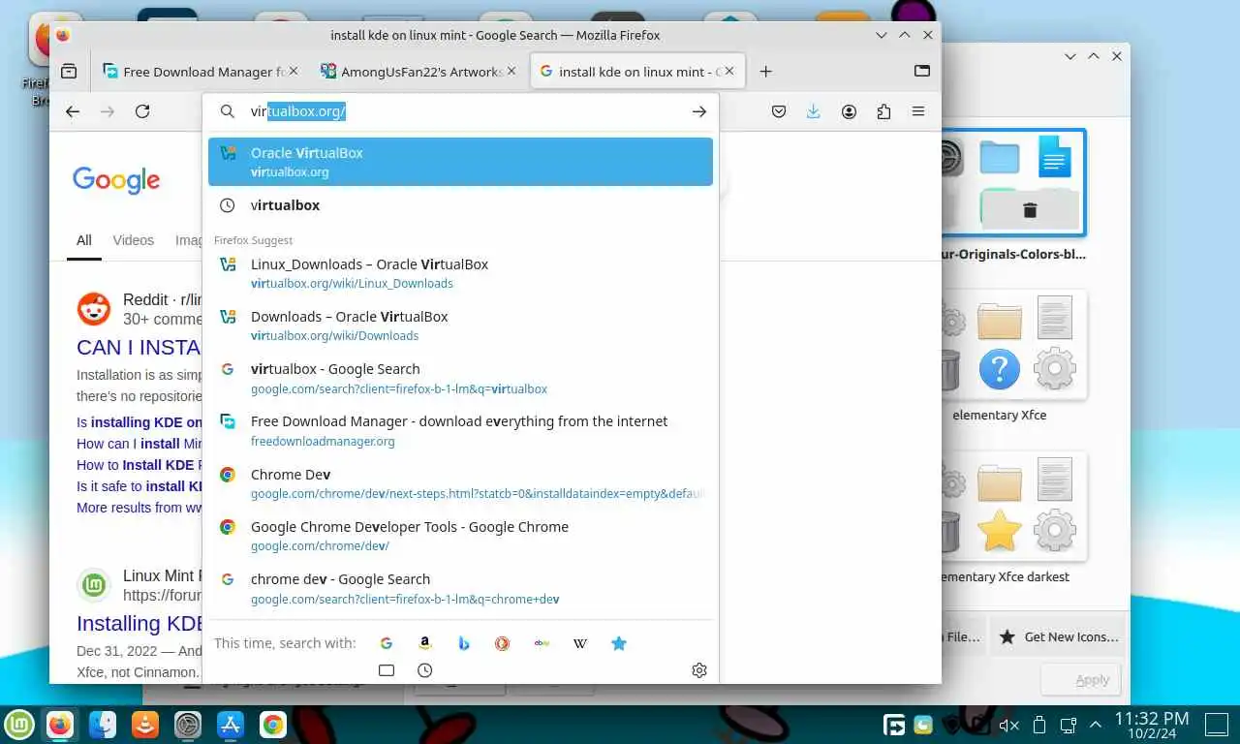1240x744 pixels.
Task: Search this time with Bing
Action: tap(463, 643)
